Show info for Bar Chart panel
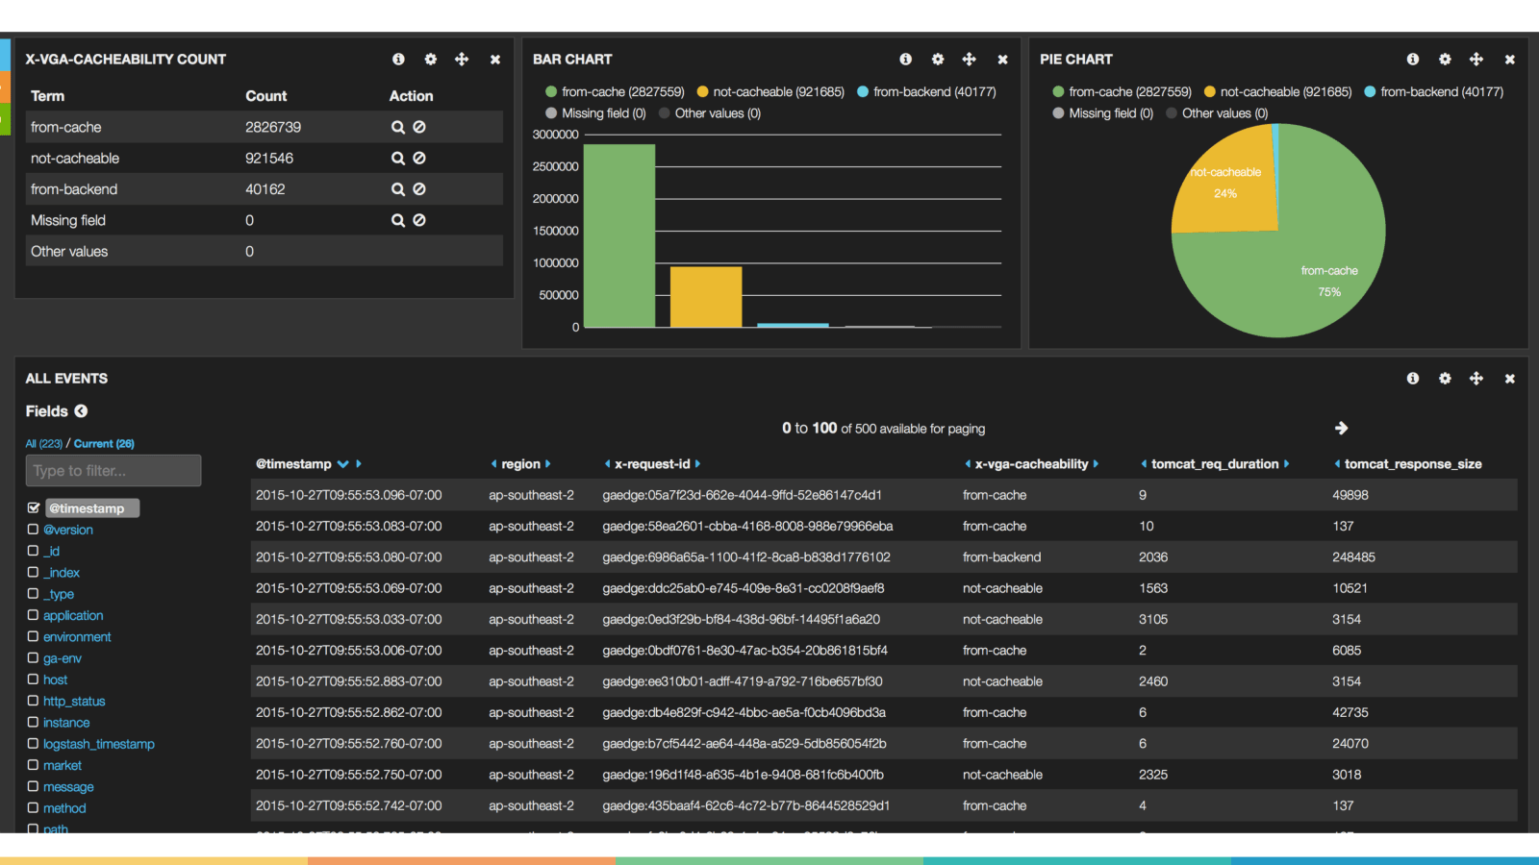 (x=905, y=60)
